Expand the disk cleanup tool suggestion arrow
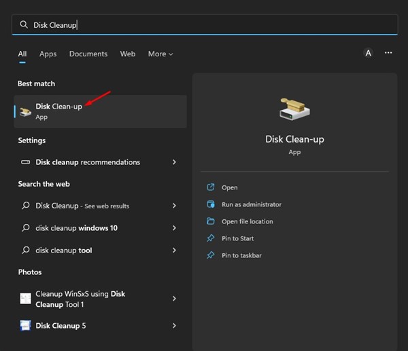The width and height of the screenshot is (408, 351). click(x=175, y=251)
